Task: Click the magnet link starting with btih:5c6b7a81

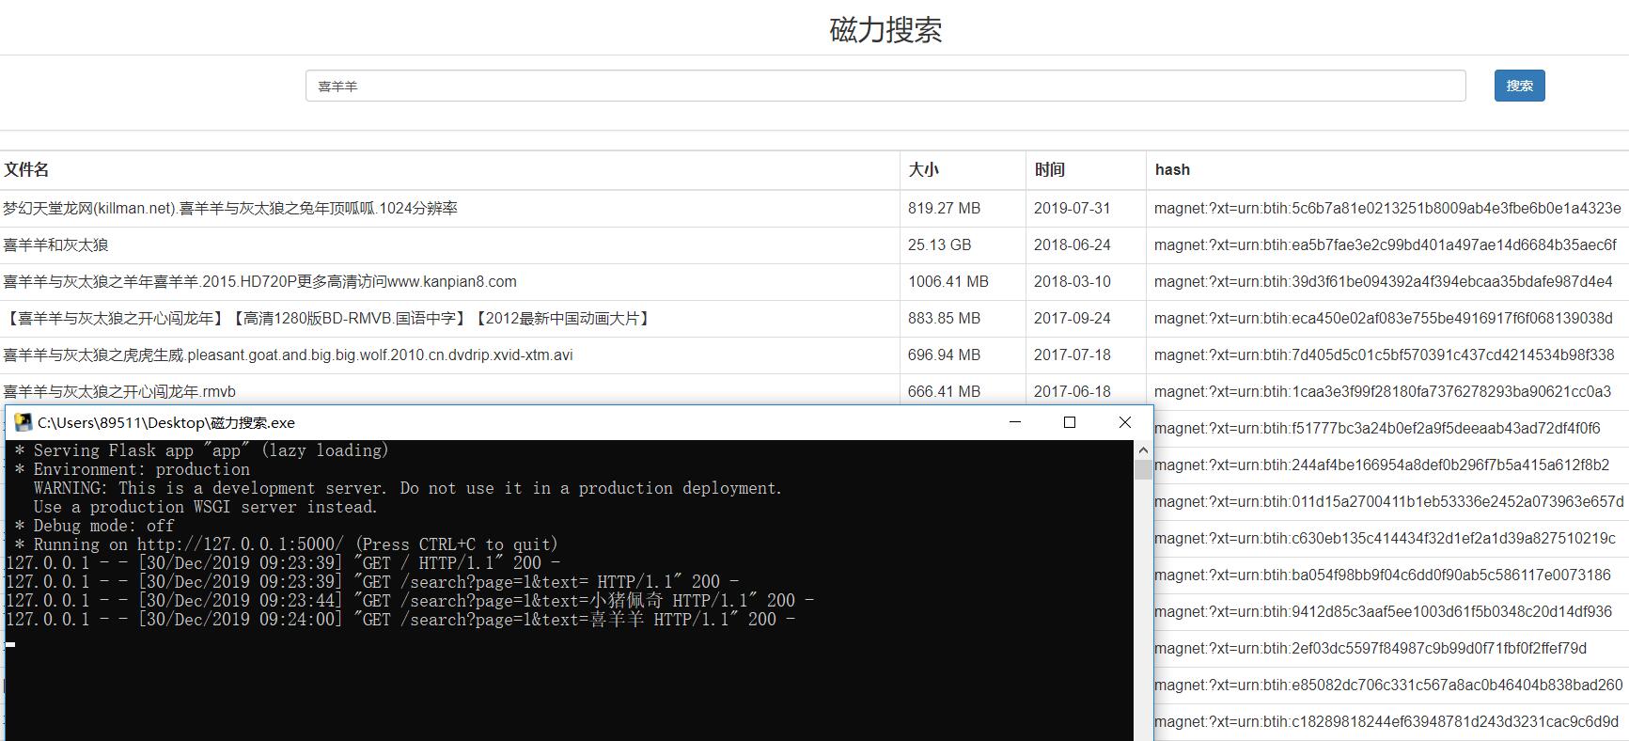Action: point(1387,209)
